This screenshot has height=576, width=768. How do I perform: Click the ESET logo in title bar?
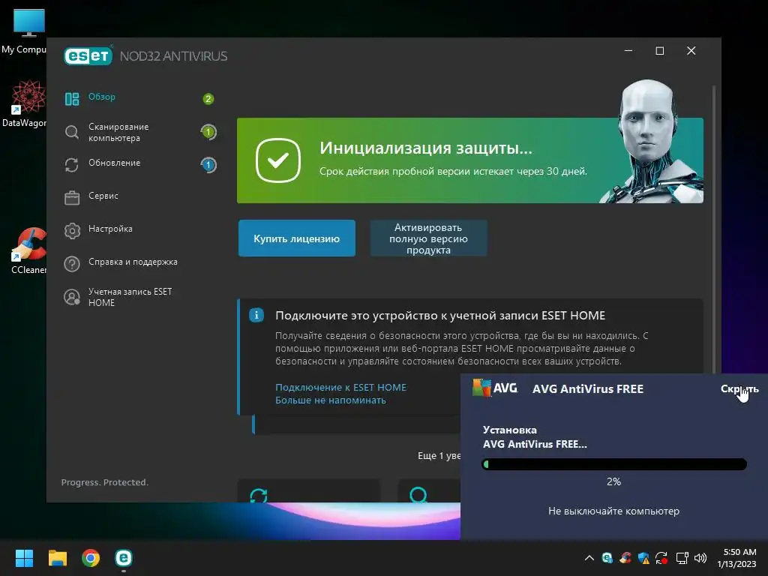[x=88, y=55]
